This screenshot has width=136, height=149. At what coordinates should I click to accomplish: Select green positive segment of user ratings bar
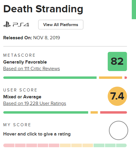46,112
